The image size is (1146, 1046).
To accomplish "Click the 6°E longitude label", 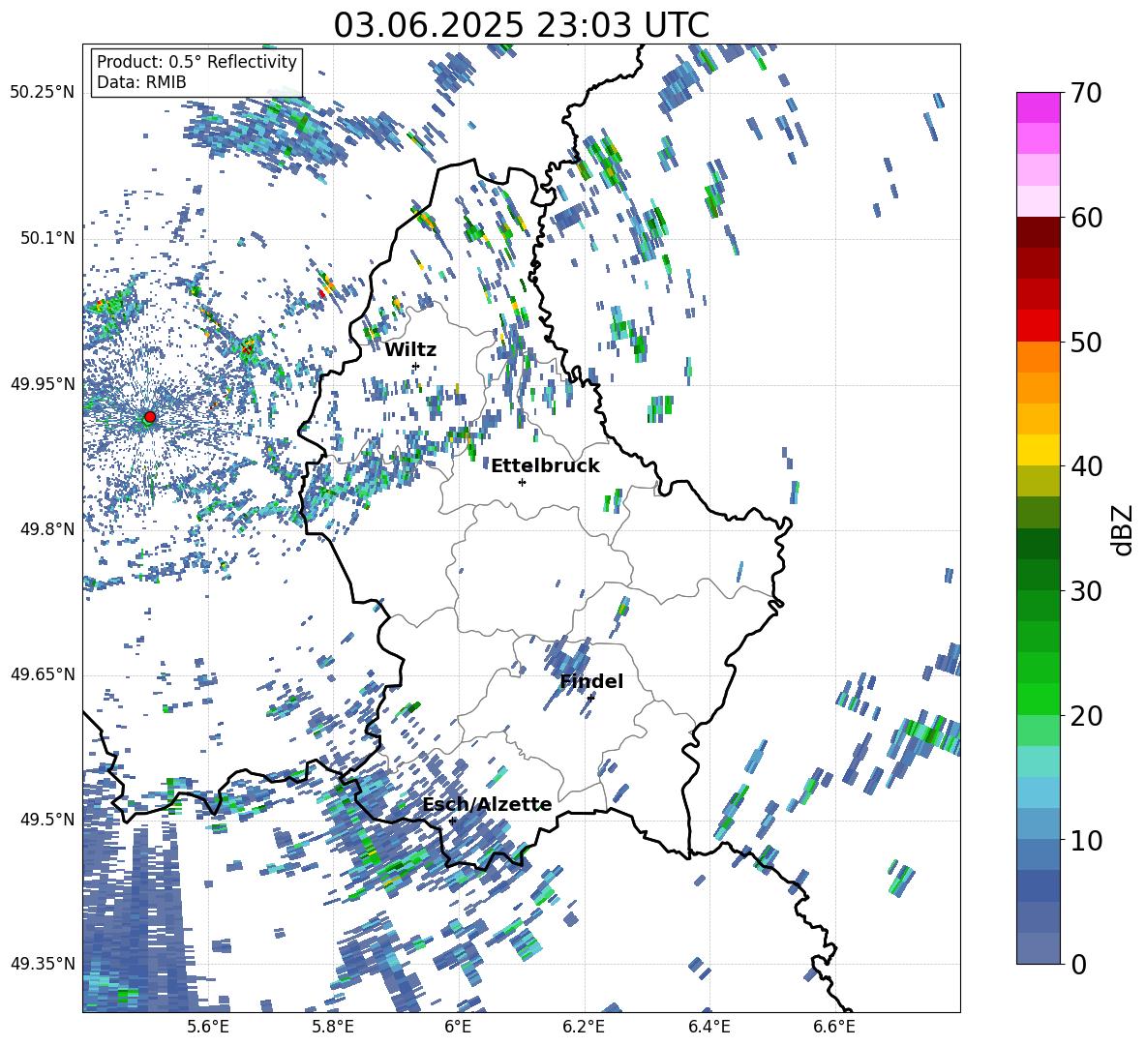I will tap(458, 1027).
